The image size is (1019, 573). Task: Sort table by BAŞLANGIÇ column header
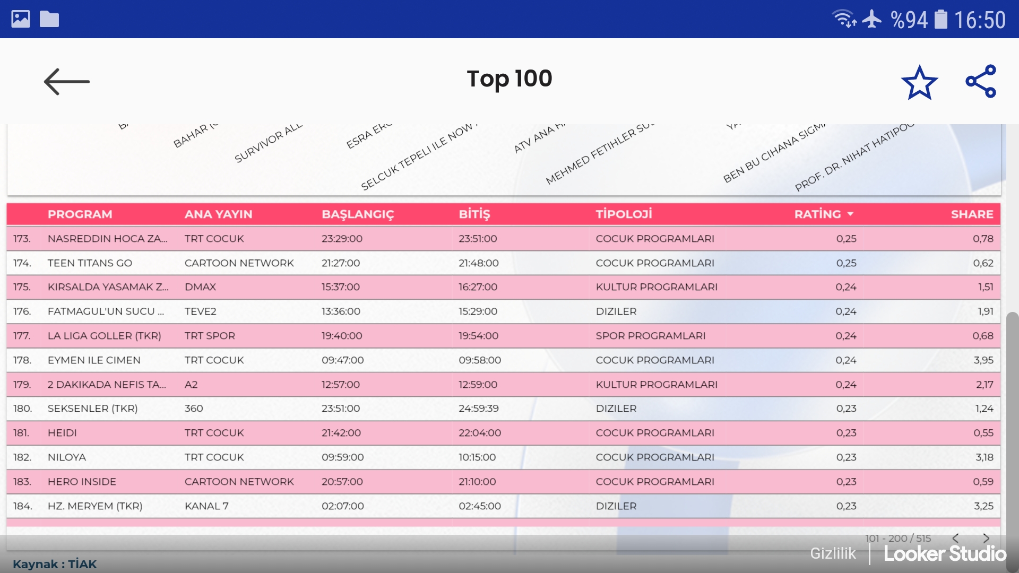coord(358,214)
